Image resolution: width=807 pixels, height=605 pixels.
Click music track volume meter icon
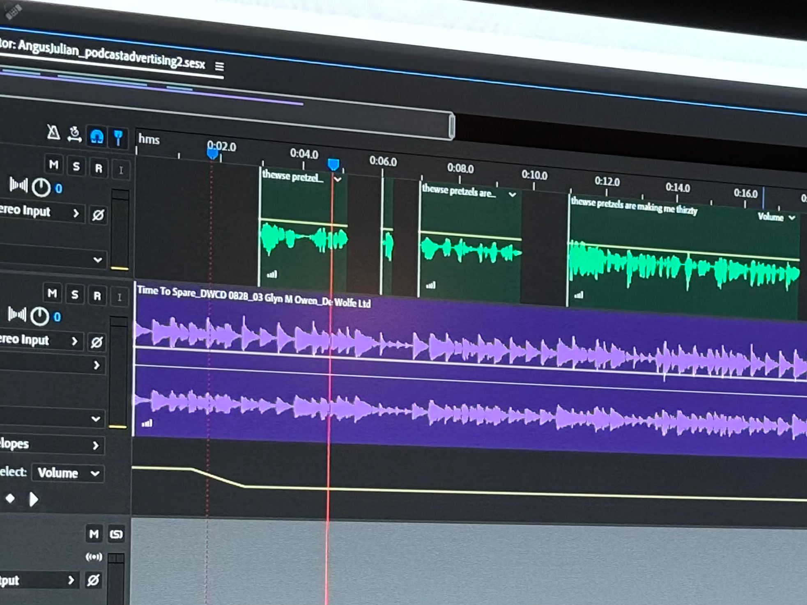coord(17,315)
